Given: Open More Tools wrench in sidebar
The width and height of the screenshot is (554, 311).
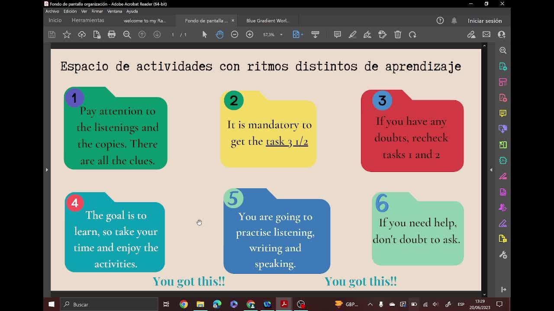Looking at the screenshot, I should click(503, 255).
